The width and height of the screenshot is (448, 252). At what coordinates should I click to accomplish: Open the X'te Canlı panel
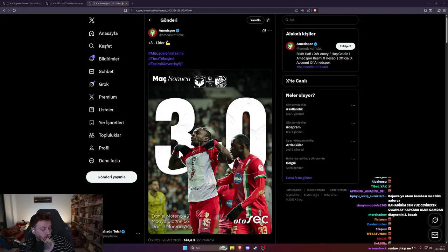coord(321,81)
